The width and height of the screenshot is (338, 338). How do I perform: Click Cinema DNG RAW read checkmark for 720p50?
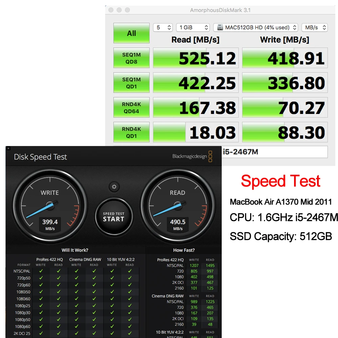click(x=94, y=278)
